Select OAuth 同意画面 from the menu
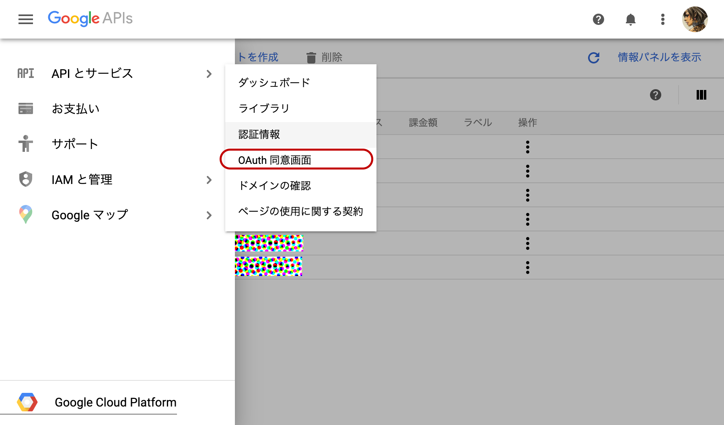 [x=276, y=159]
